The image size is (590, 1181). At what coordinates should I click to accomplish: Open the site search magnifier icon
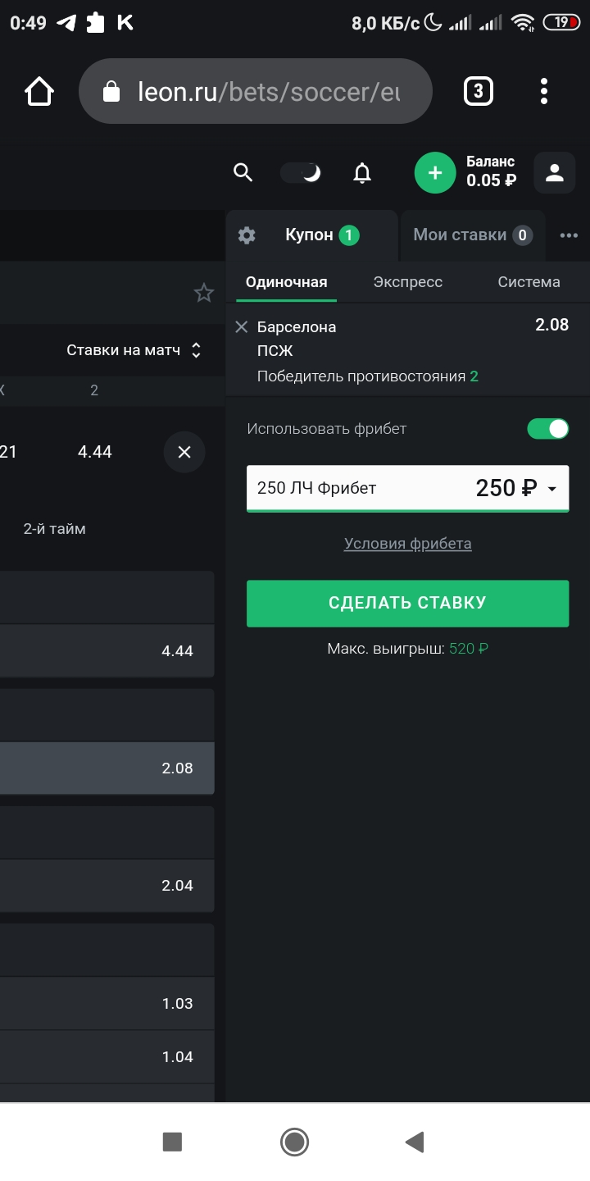[x=243, y=172]
